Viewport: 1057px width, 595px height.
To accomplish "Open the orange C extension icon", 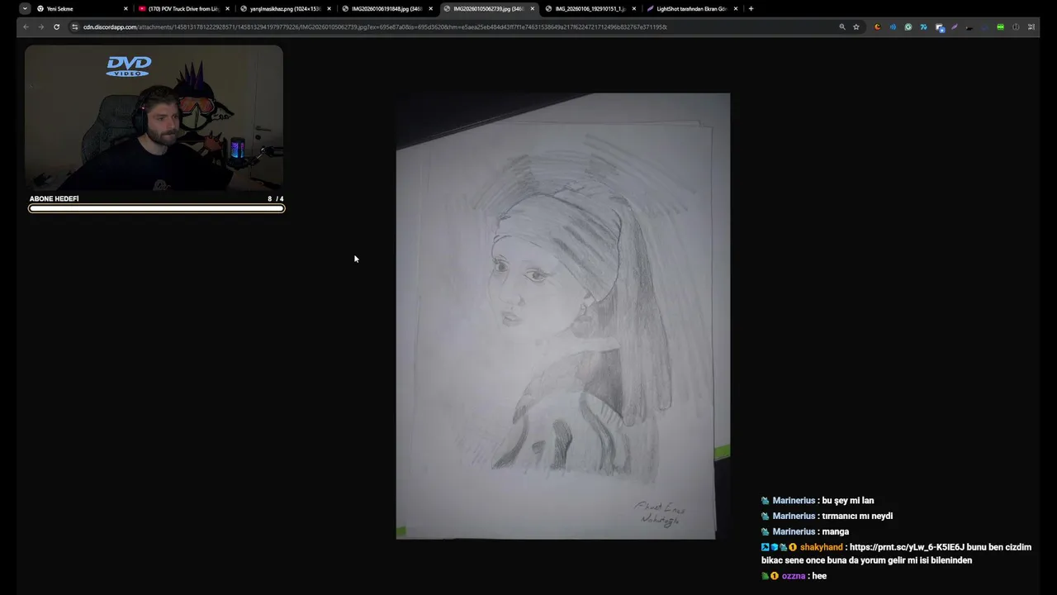I will 877,26.
